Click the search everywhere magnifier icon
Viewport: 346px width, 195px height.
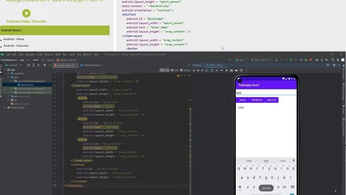coord(333,60)
